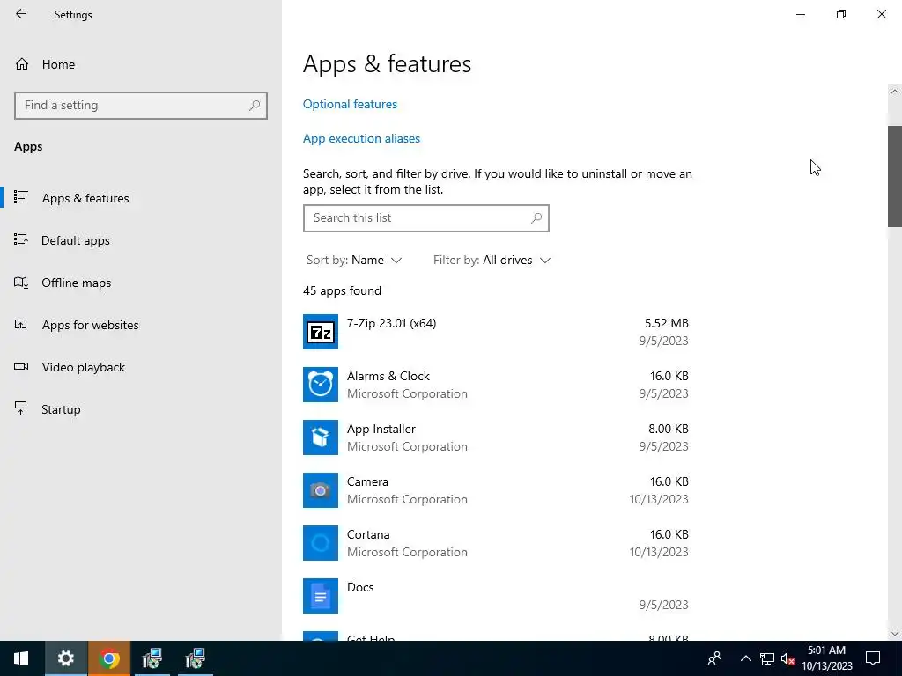Click the Docs app name

(x=360, y=587)
